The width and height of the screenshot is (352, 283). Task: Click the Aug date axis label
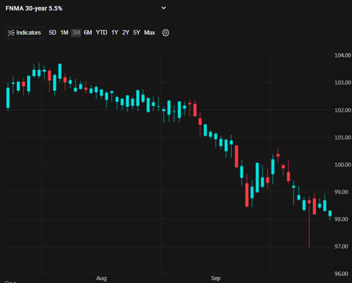coord(101,278)
